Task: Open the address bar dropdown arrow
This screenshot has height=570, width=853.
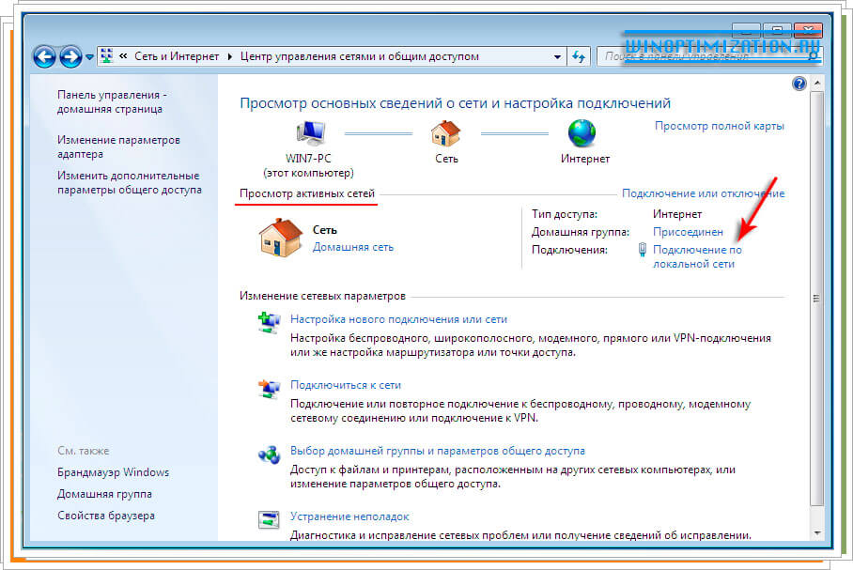Action: point(556,56)
